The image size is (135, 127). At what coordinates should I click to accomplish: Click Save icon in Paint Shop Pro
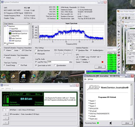[x=126, y=18]
